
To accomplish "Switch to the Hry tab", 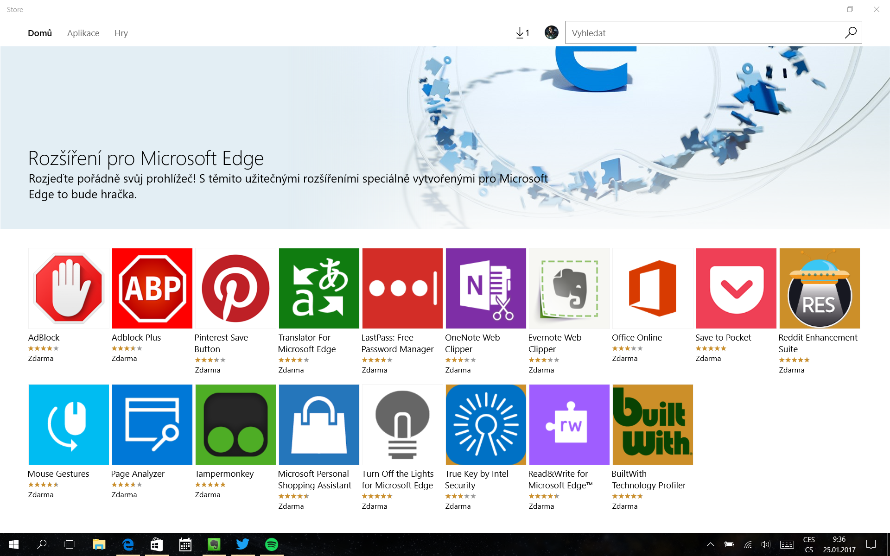I will coord(121,33).
